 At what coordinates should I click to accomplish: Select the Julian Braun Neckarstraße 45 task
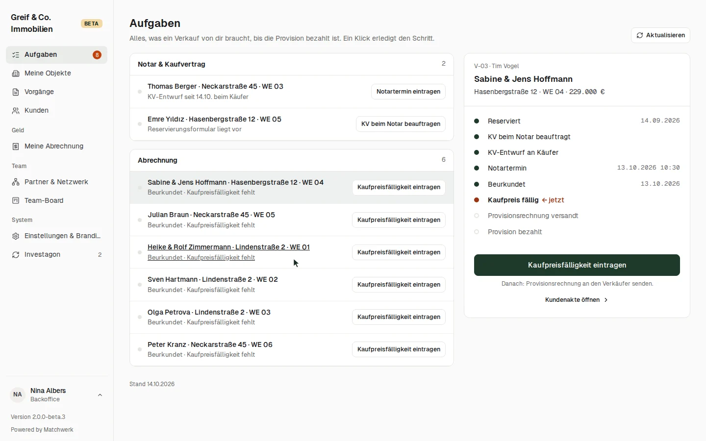pos(292,220)
